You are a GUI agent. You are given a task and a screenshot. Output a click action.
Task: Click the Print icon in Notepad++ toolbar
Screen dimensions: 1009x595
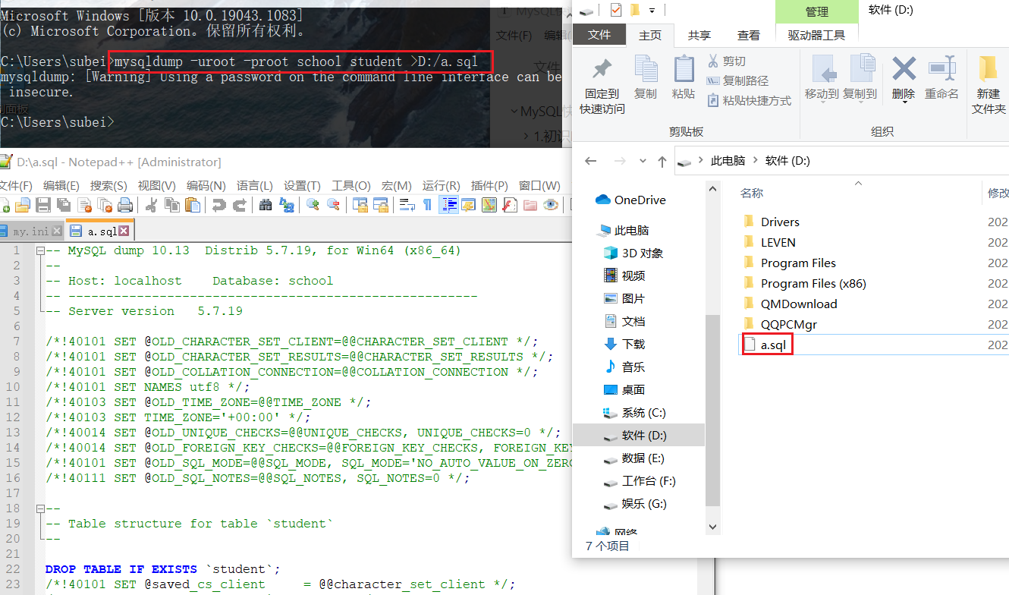click(125, 205)
